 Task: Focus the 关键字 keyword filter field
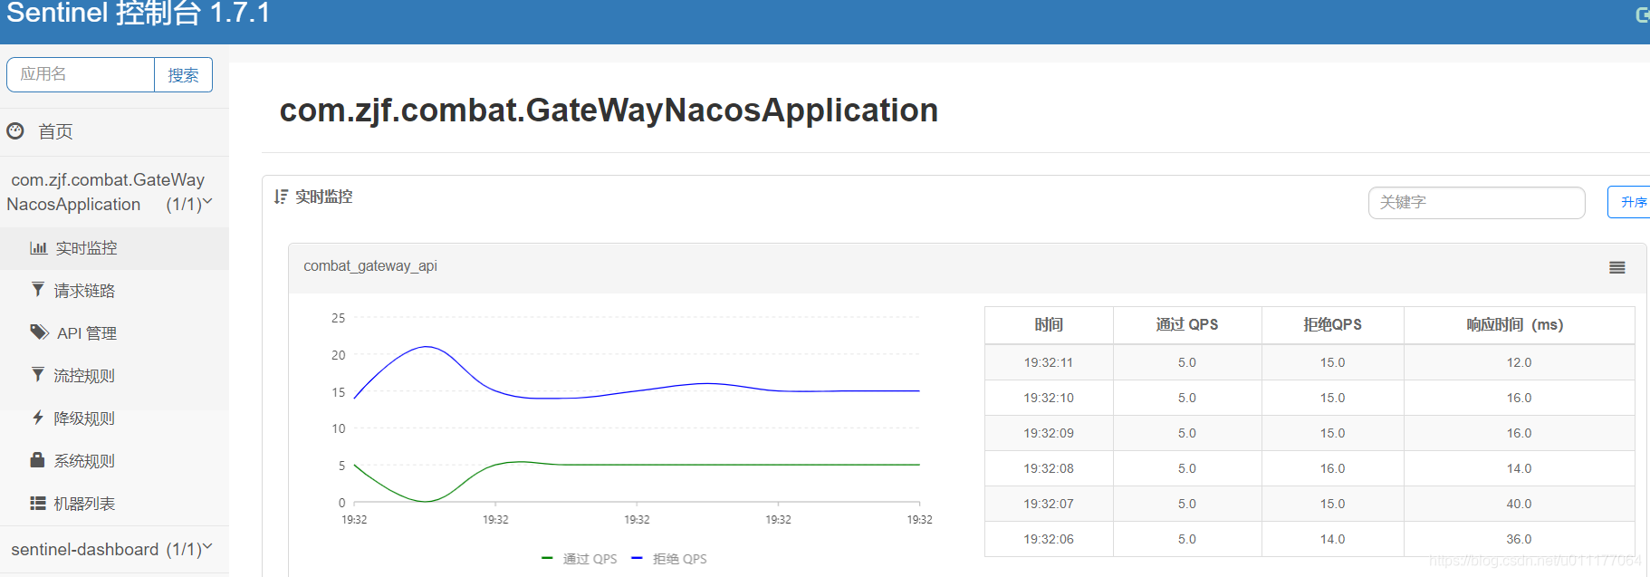1476,203
